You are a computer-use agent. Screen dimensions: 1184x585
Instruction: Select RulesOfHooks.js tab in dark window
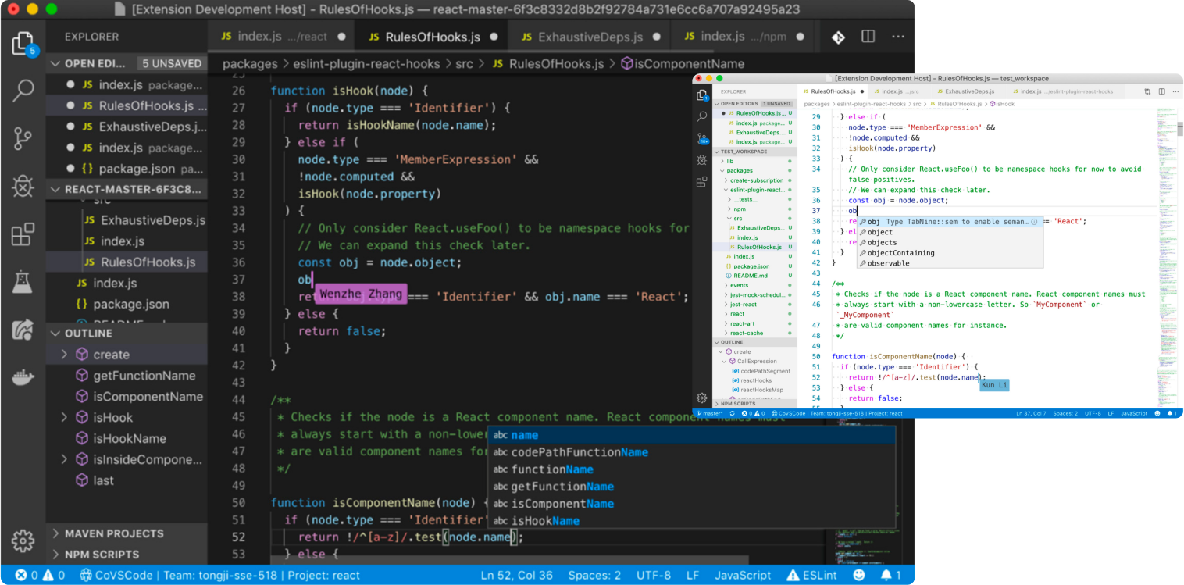431,37
